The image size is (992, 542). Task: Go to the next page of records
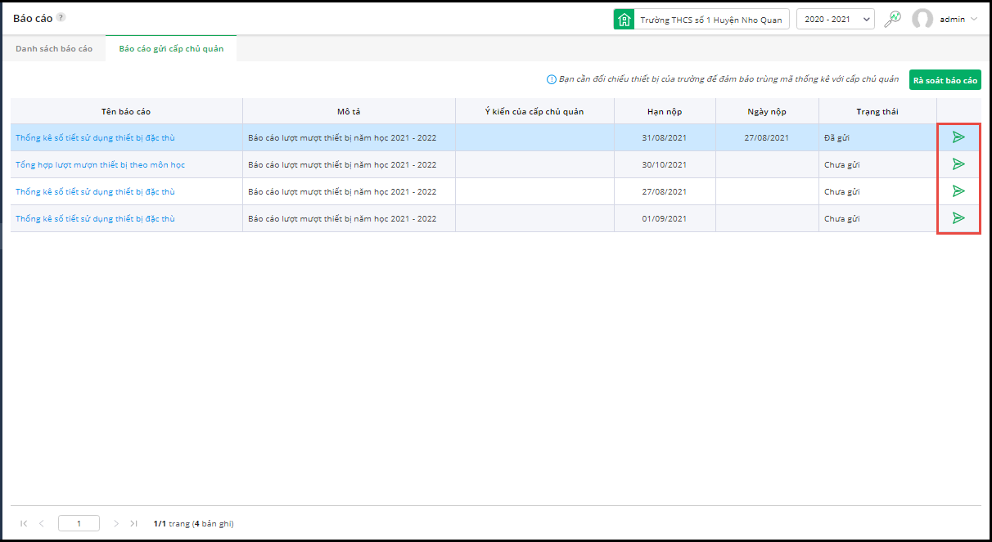pos(116,523)
